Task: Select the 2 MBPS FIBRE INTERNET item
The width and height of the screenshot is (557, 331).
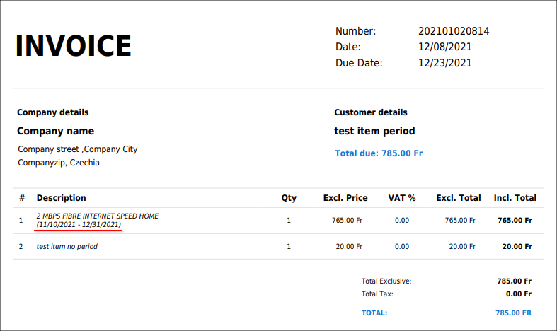Action: tap(98, 216)
